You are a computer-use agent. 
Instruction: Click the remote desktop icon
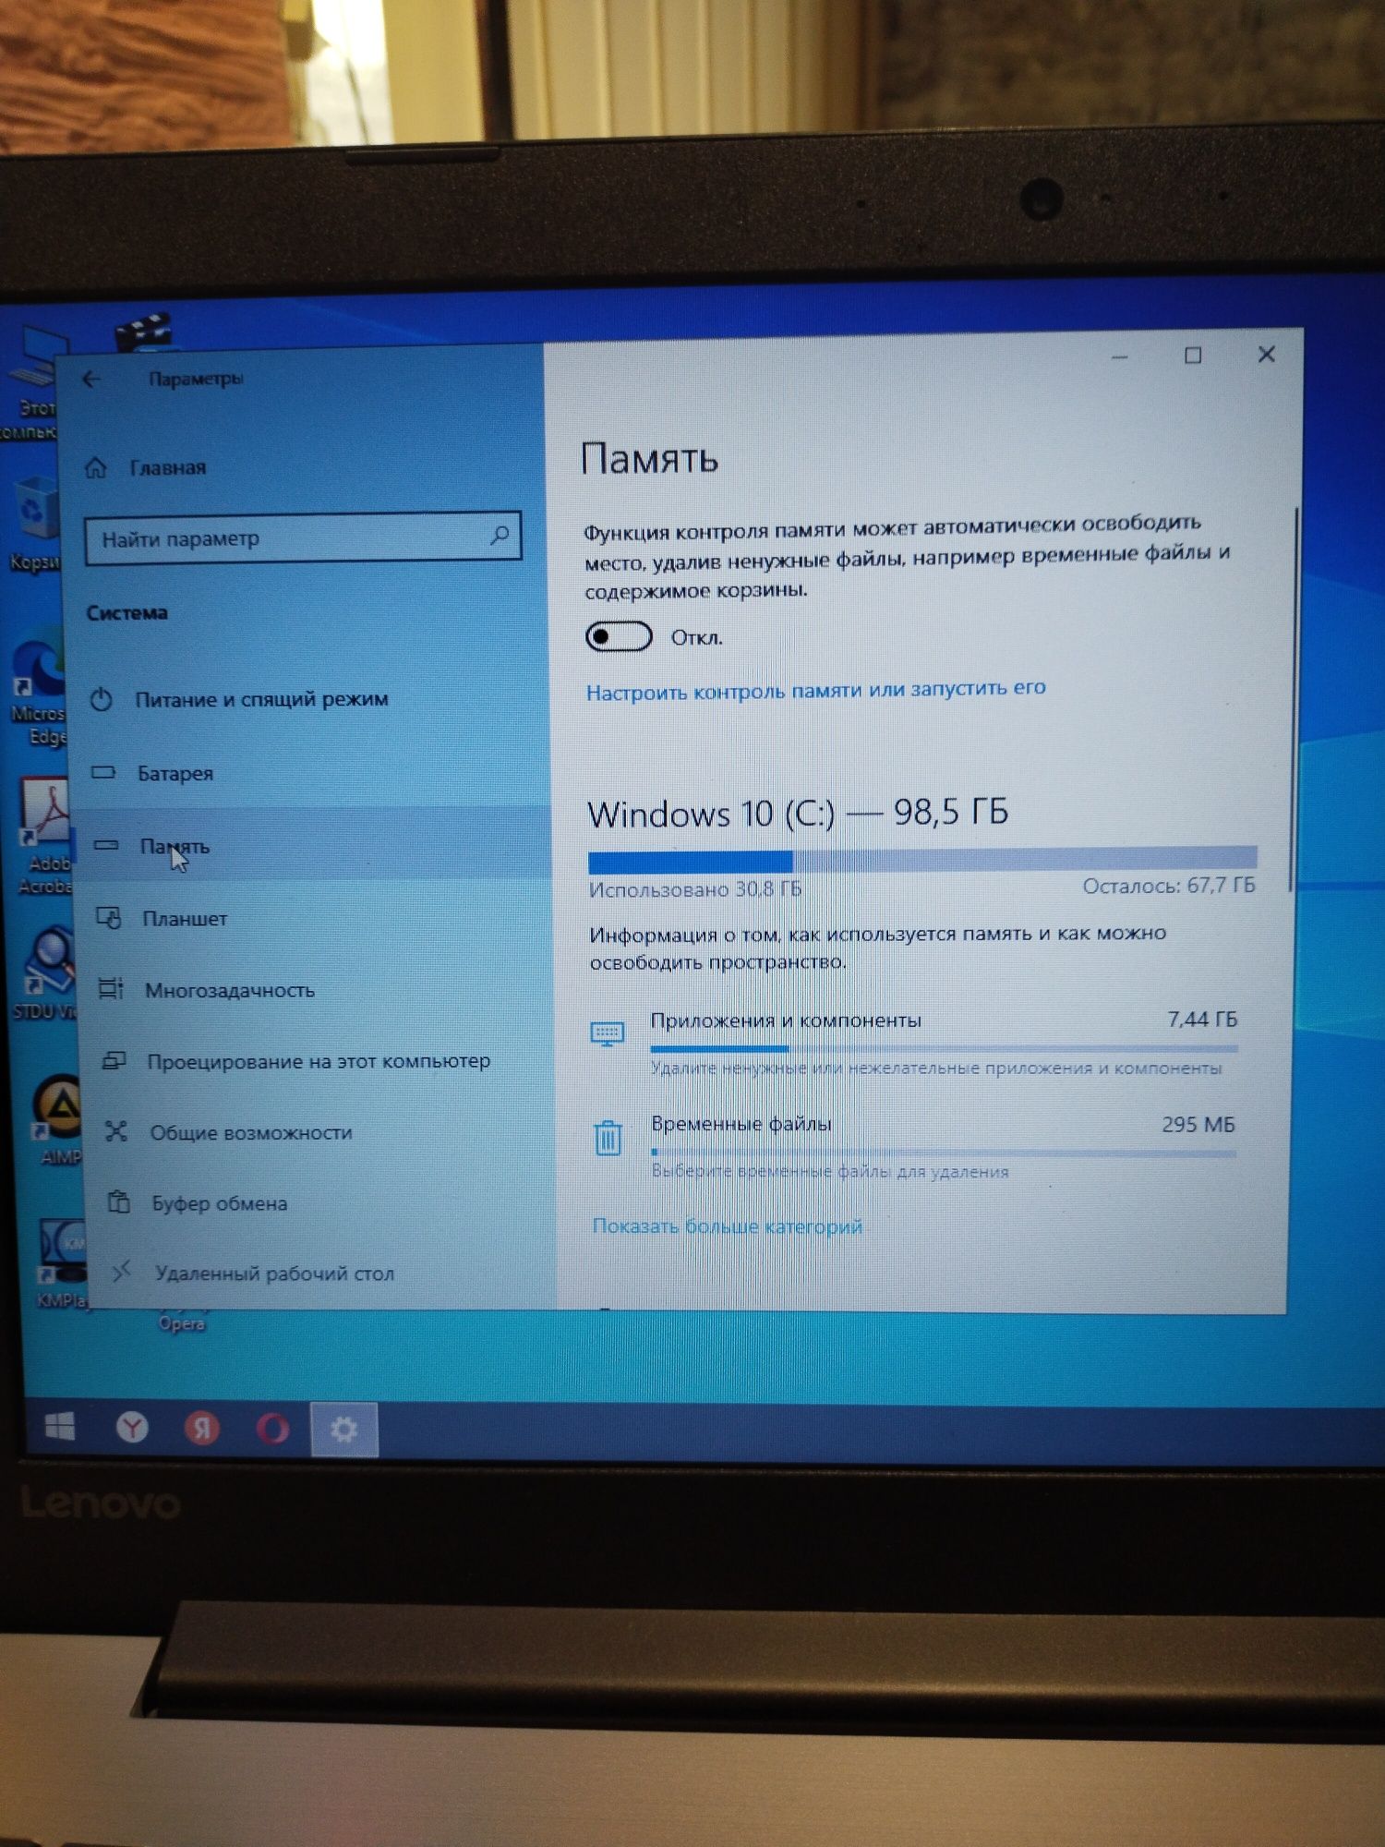click(x=121, y=1272)
